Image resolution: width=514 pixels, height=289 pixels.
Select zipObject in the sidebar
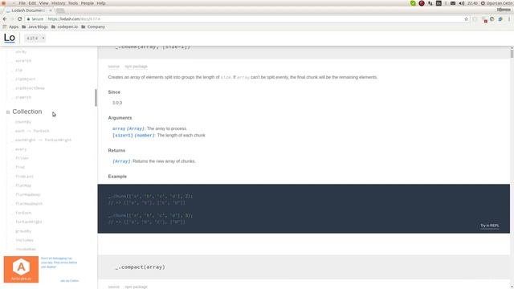tap(25, 79)
